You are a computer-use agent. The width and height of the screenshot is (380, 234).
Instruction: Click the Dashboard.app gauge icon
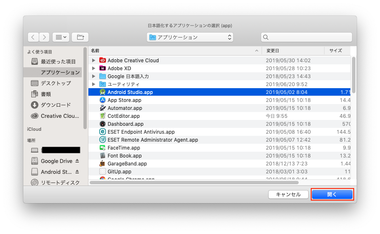click(103, 124)
